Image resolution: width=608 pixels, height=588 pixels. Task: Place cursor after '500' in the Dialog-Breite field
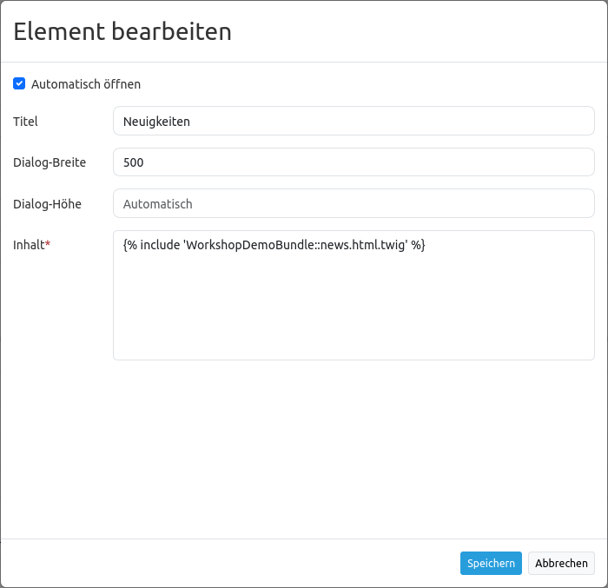pyautogui.click(x=147, y=162)
